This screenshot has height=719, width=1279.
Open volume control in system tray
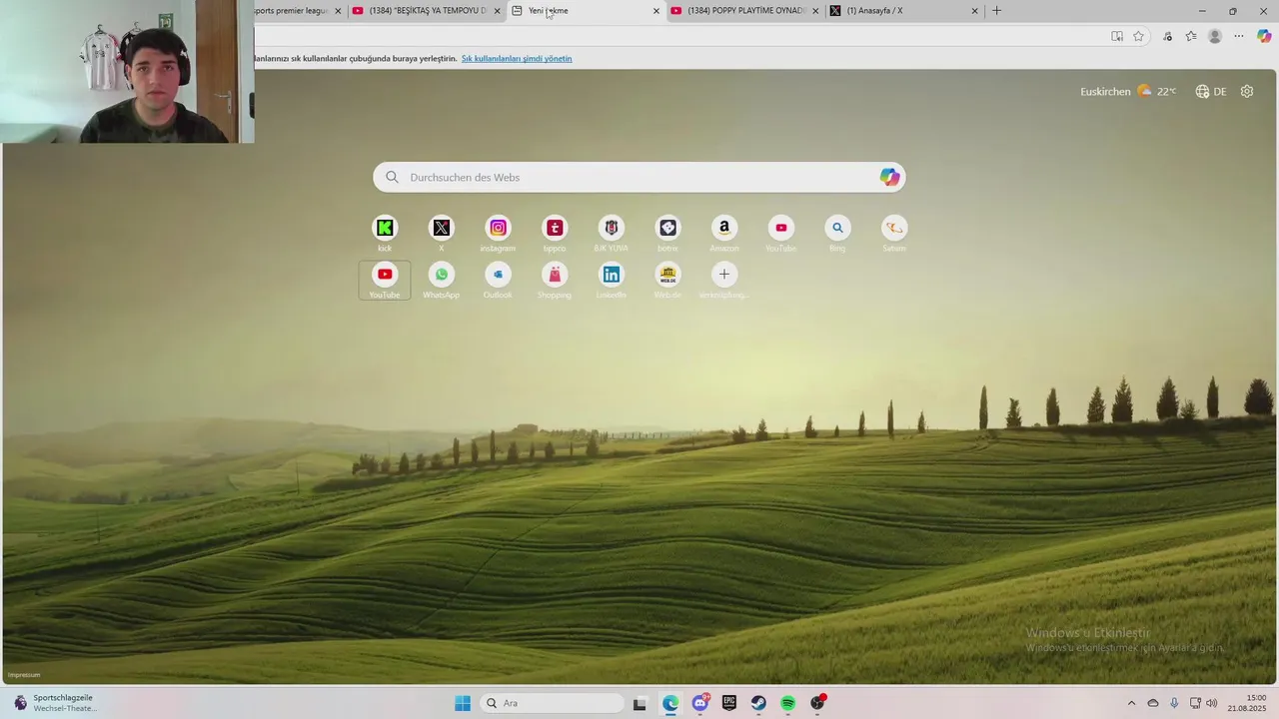[x=1212, y=703]
